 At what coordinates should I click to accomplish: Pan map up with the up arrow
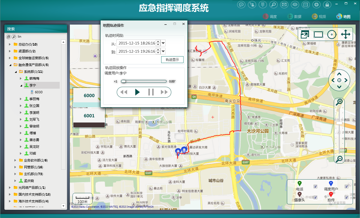[x=339, y=74]
